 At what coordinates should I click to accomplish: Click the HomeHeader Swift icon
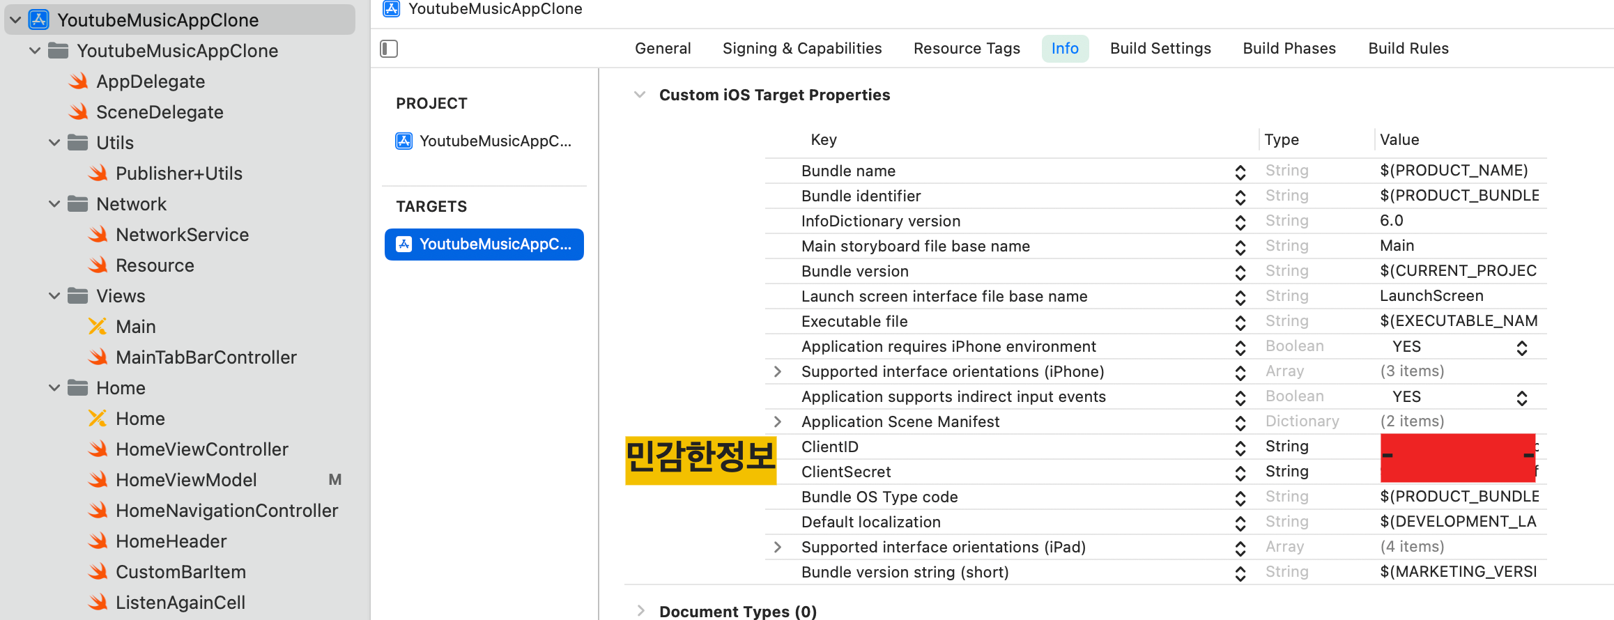pos(98,541)
